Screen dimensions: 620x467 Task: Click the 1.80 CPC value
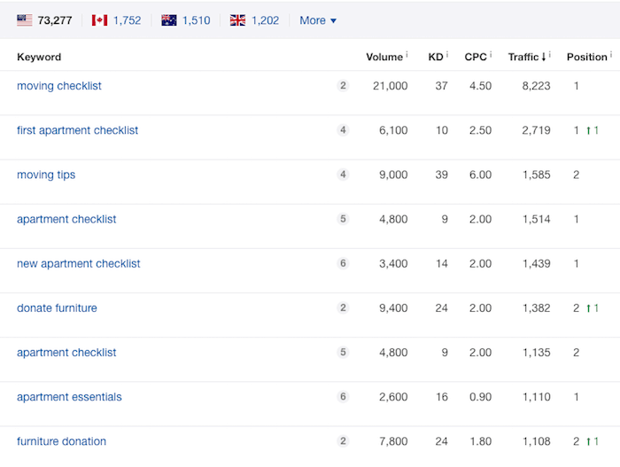(x=480, y=441)
